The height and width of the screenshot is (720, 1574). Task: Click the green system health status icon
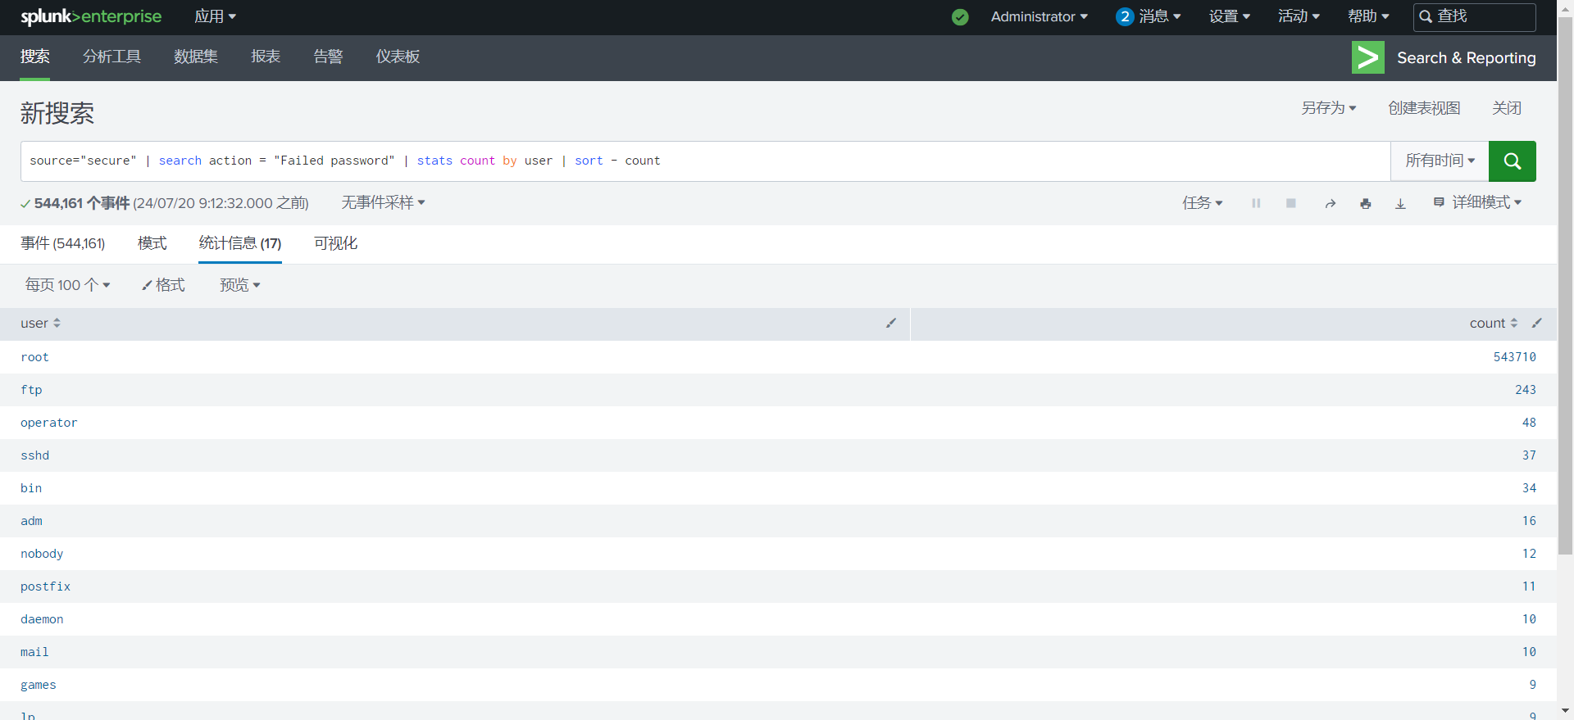click(x=960, y=17)
